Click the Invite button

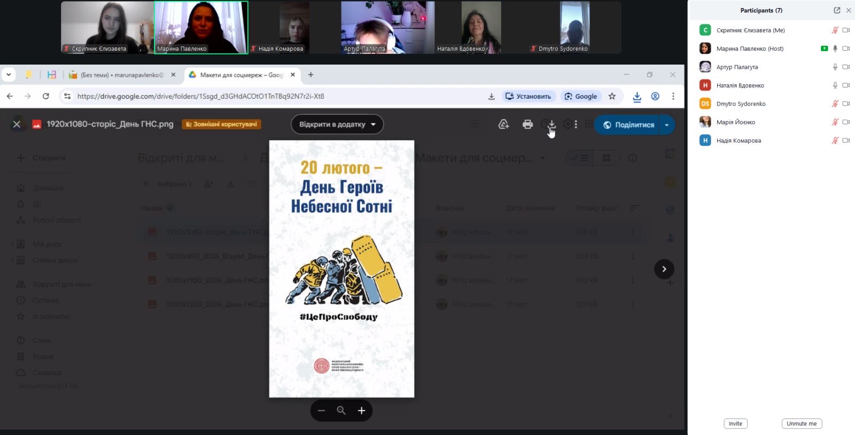coord(735,423)
